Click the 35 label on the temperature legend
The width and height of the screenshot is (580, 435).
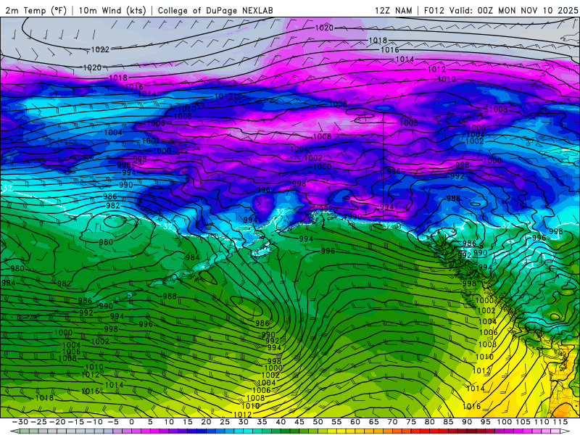click(262, 422)
